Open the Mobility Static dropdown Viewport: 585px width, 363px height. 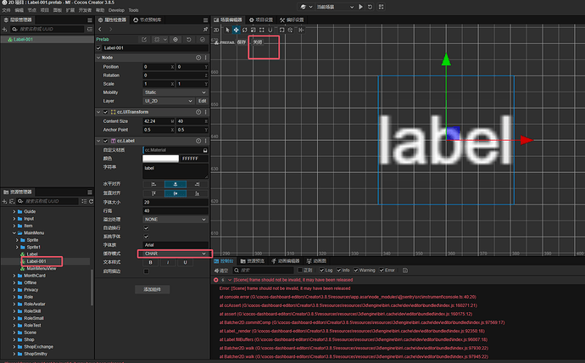[x=175, y=92]
